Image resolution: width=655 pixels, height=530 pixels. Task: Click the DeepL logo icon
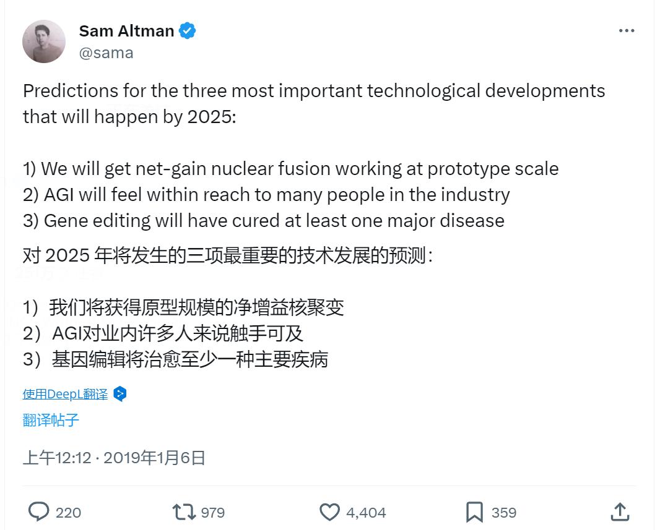(x=120, y=394)
